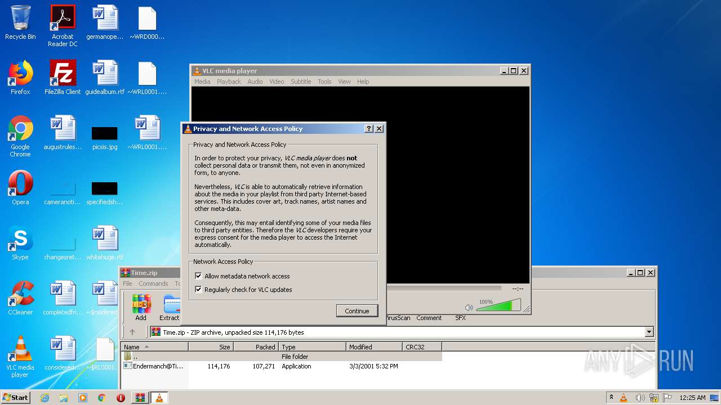Viewport: 721px width, 405px height.
Task: Open Google Chrome desktop shortcut
Action: click(20, 136)
